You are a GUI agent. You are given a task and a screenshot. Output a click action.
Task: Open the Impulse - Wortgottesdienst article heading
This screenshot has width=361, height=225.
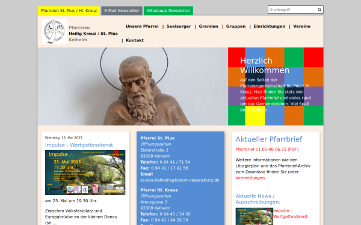click(x=79, y=145)
